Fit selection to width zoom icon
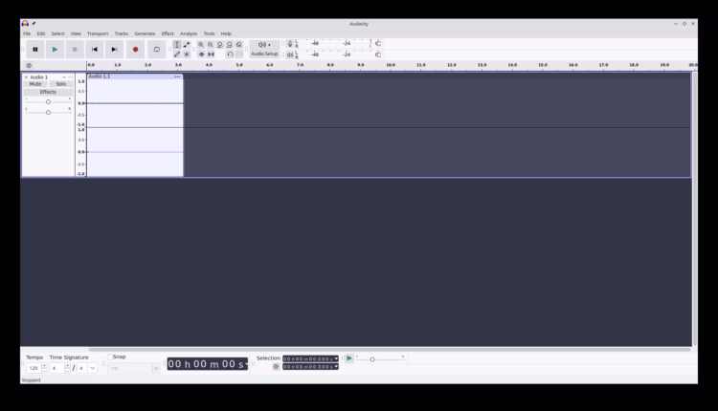The width and height of the screenshot is (718, 411). pyautogui.click(x=220, y=45)
